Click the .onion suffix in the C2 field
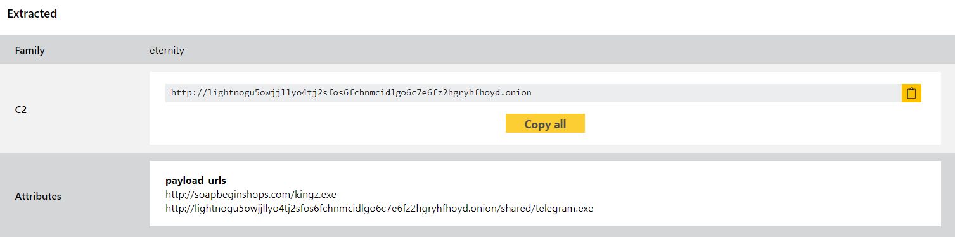The height and width of the screenshot is (237, 955). click(x=516, y=93)
